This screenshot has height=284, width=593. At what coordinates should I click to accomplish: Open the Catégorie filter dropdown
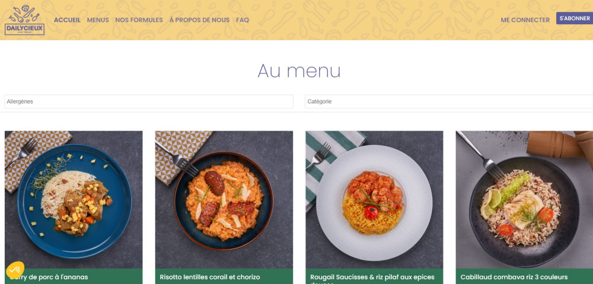coord(449,101)
